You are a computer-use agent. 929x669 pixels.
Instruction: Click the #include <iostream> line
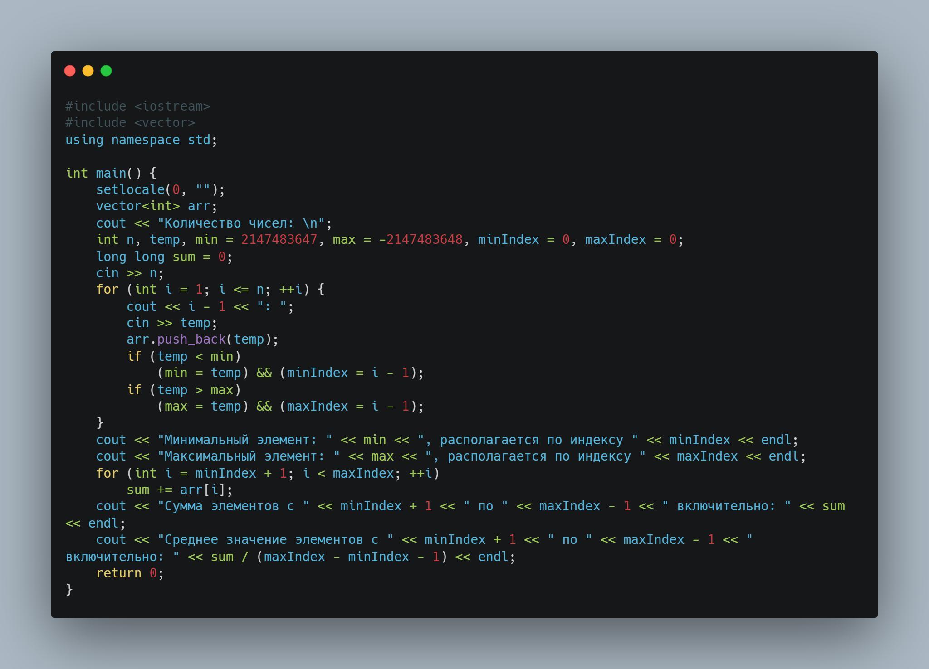(138, 106)
